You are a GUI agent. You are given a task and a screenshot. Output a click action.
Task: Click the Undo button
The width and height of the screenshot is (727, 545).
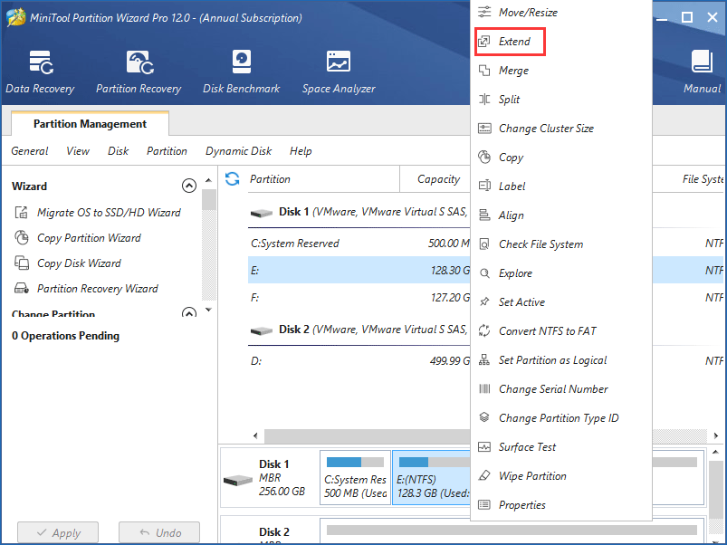coord(159,532)
